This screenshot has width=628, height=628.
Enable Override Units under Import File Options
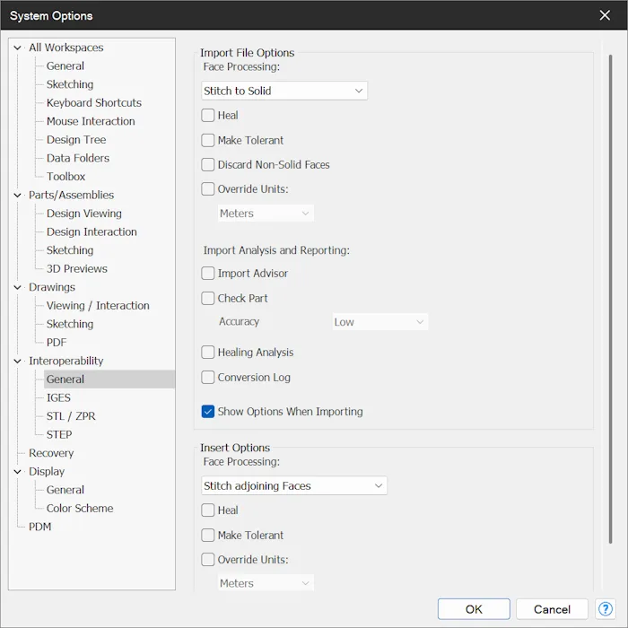click(207, 188)
